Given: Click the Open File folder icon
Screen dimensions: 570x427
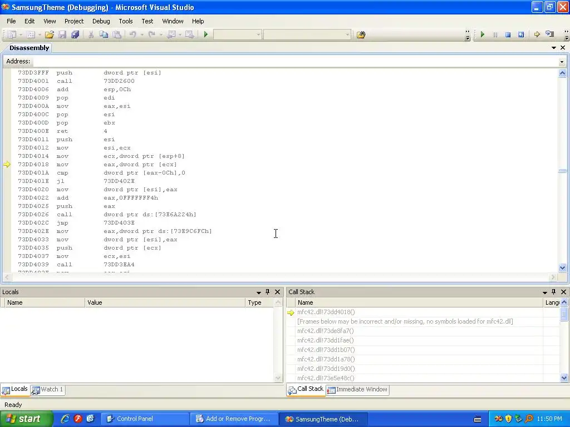Looking at the screenshot, I should (50, 34).
